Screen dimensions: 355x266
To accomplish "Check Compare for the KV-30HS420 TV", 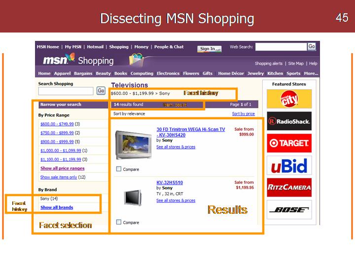I will coord(119,169).
